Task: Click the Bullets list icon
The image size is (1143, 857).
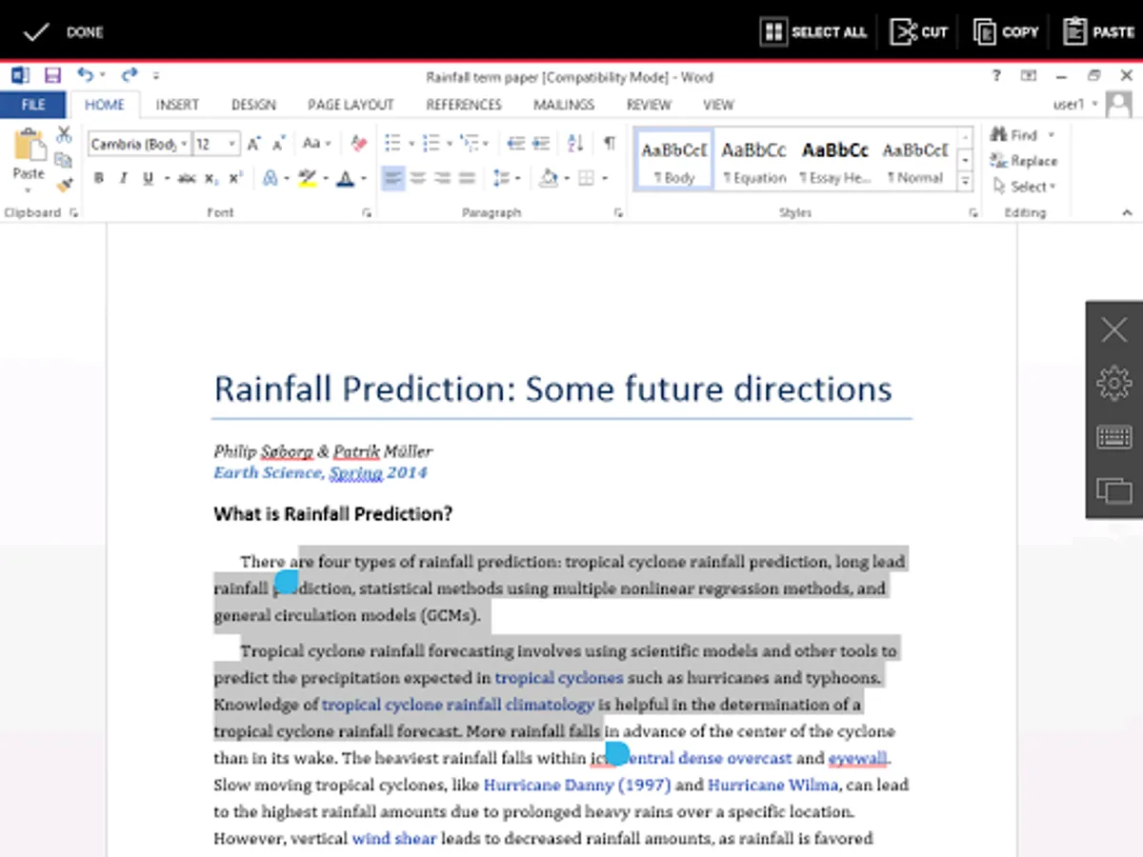Action: (392, 144)
